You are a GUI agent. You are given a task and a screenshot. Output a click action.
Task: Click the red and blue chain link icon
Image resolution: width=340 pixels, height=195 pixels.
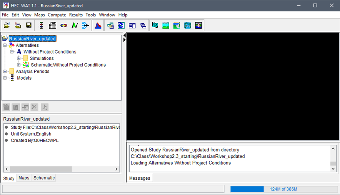click(x=63, y=25)
